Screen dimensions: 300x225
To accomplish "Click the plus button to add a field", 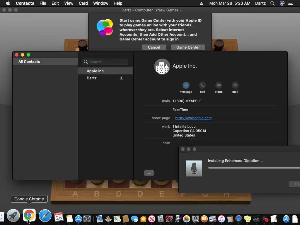I will click(149, 173).
